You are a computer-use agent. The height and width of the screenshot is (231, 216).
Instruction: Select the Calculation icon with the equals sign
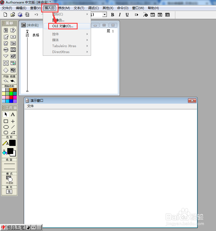pos(13,37)
